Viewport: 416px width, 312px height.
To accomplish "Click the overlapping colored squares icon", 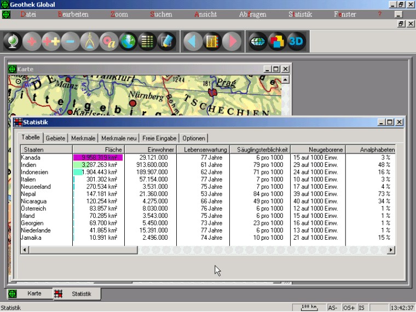I will click(x=277, y=42).
